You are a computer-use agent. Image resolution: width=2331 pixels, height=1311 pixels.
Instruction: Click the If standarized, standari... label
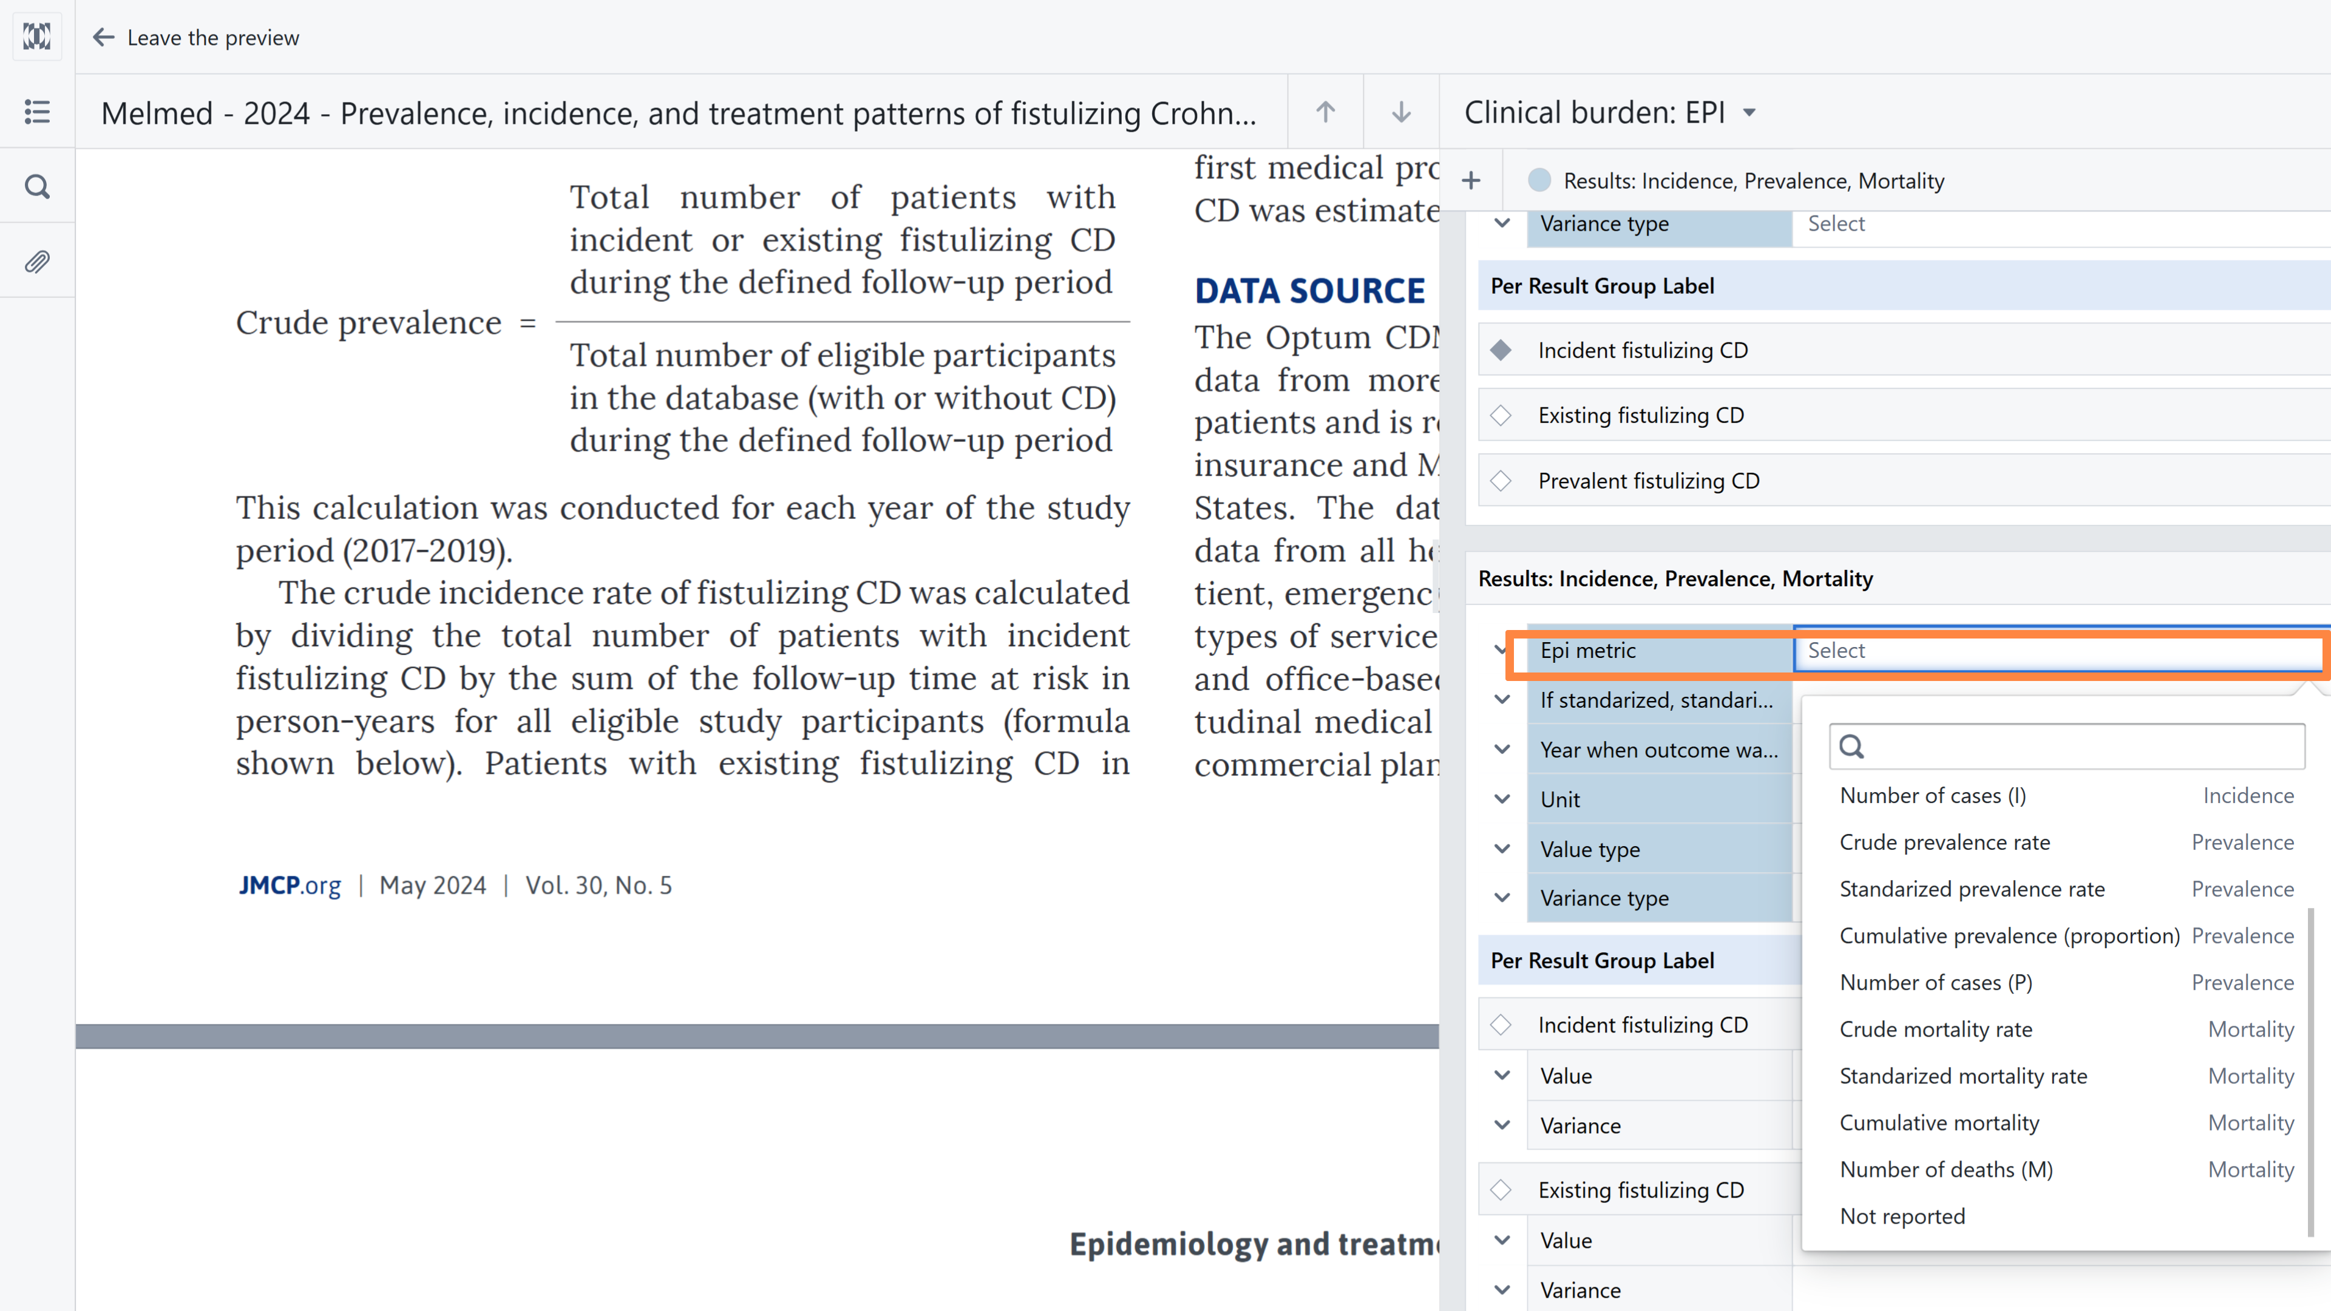(x=1660, y=699)
